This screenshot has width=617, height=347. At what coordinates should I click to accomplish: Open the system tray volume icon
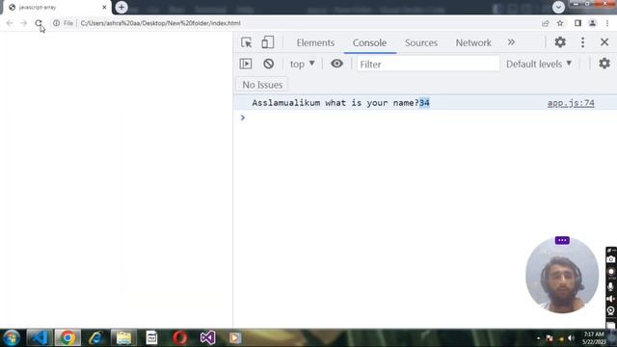click(x=571, y=338)
